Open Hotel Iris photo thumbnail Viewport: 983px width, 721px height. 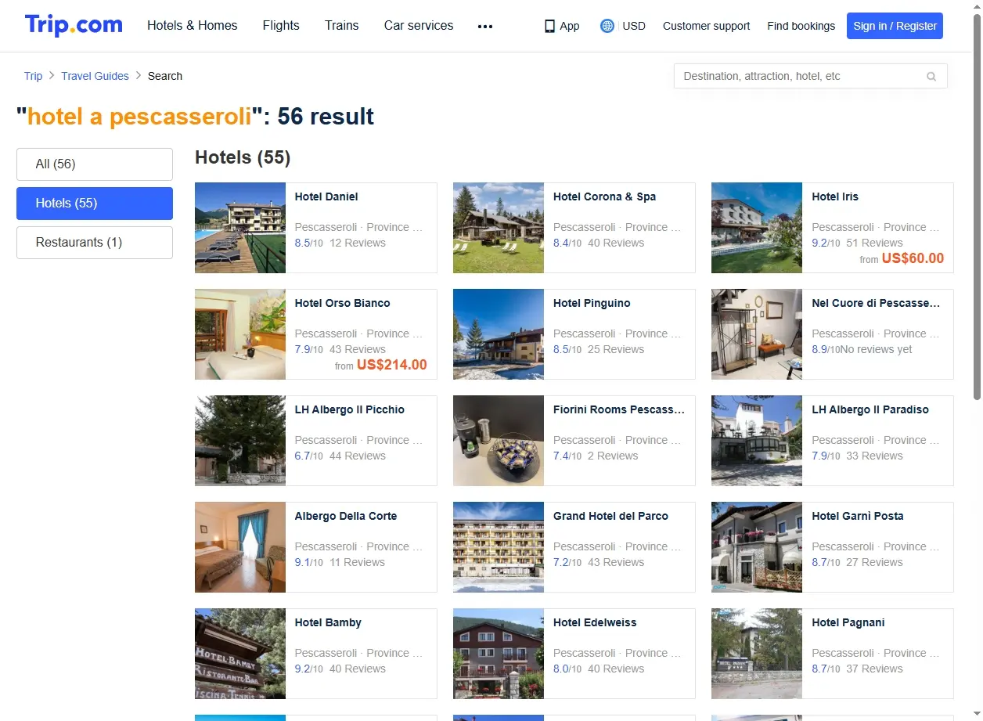click(x=757, y=228)
